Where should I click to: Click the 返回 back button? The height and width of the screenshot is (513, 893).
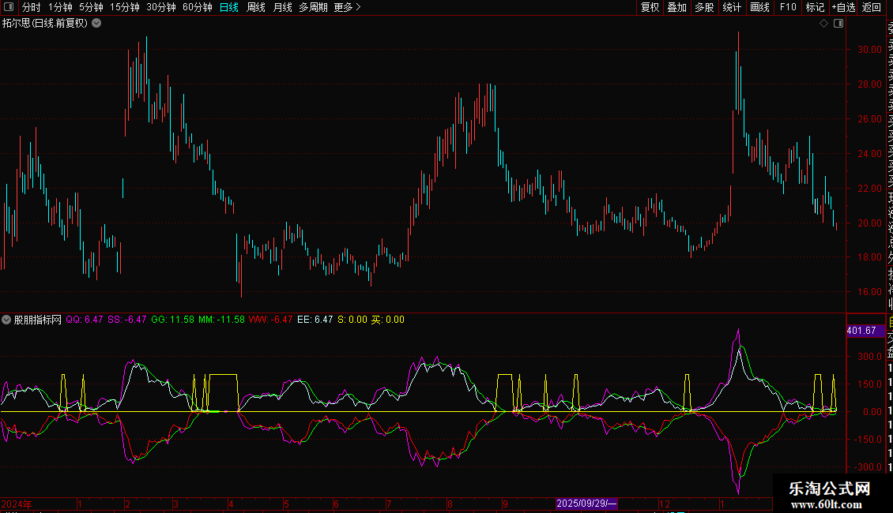point(872,7)
